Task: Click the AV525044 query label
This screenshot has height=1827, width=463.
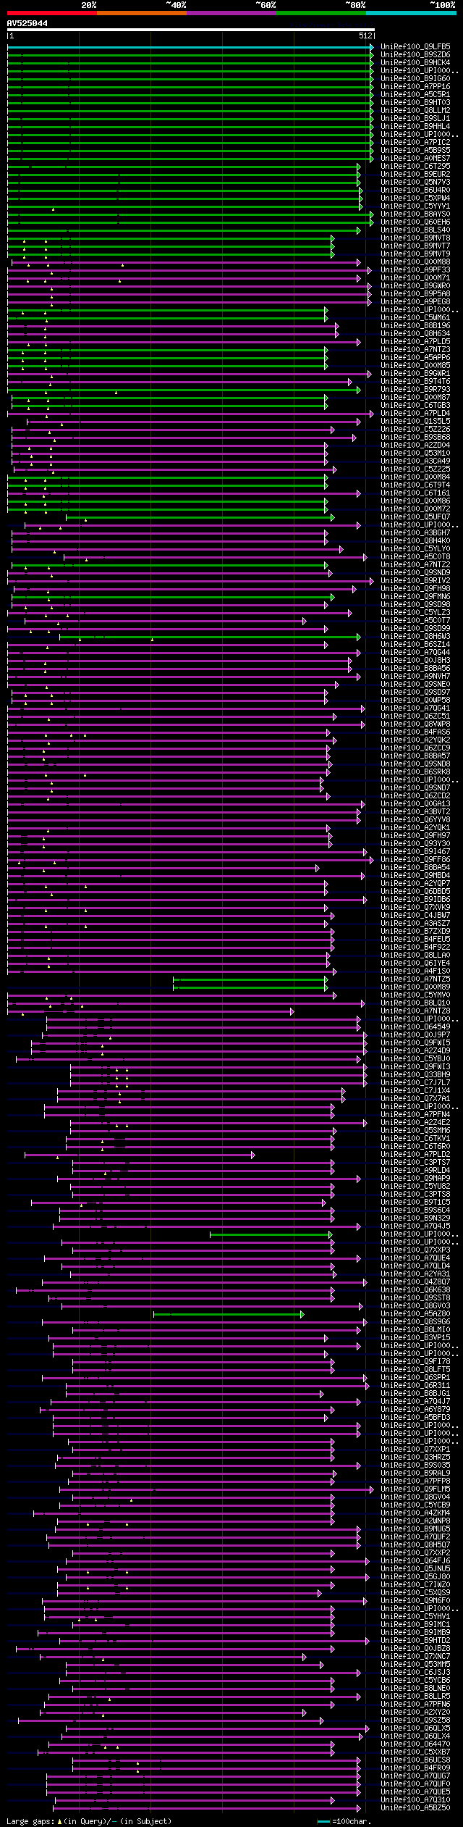Action: pos(27,23)
